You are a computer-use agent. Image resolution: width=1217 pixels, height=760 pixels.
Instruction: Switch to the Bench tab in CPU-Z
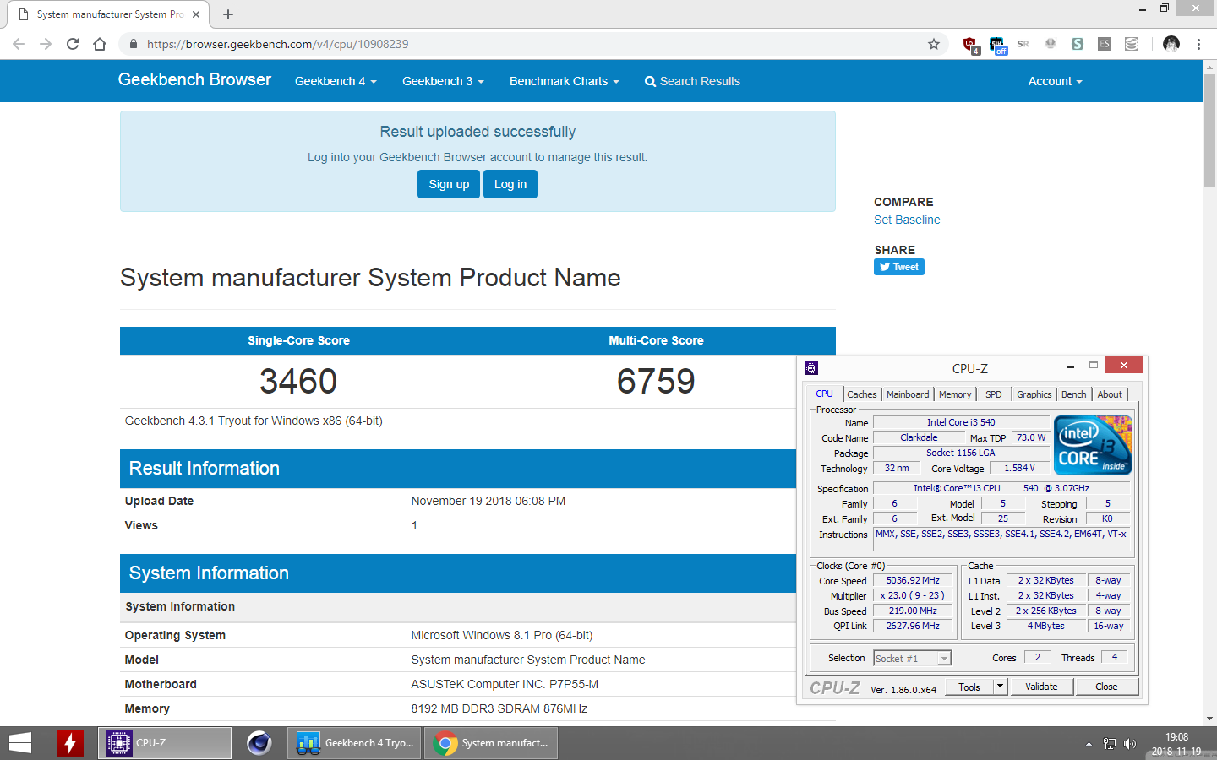(1074, 394)
